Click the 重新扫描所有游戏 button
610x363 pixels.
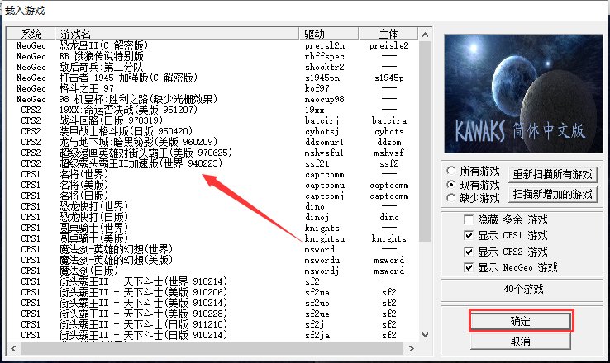(552, 174)
